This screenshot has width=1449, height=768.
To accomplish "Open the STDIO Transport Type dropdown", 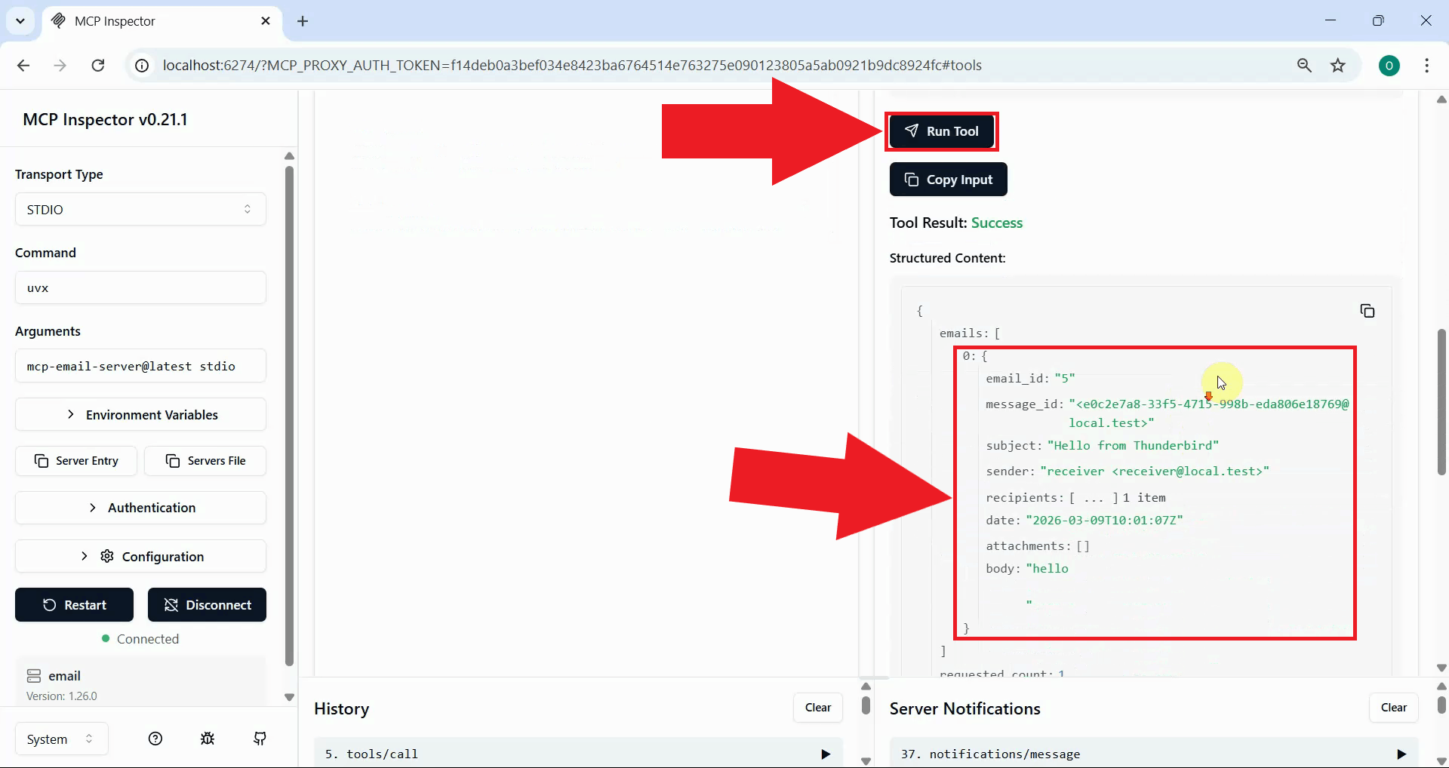I will 140,210.
